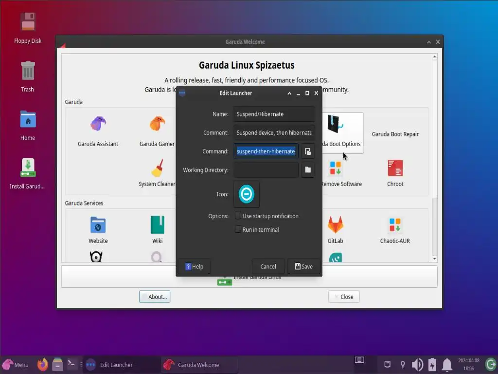Click scroll up arrow in Garuda Welcome
The width and height of the screenshot is (498, 374).
tap(435, 57)
